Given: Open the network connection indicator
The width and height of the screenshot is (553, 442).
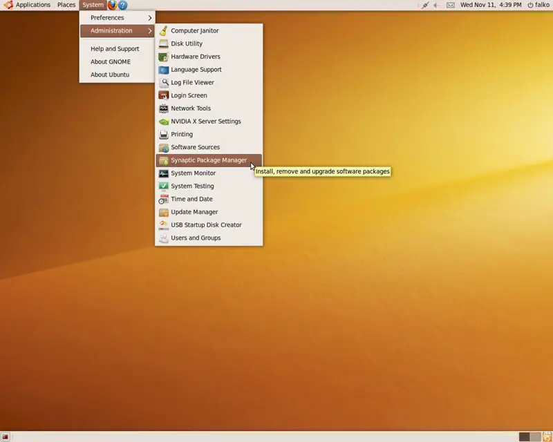Looking at the screenshot, I should 425,5.
